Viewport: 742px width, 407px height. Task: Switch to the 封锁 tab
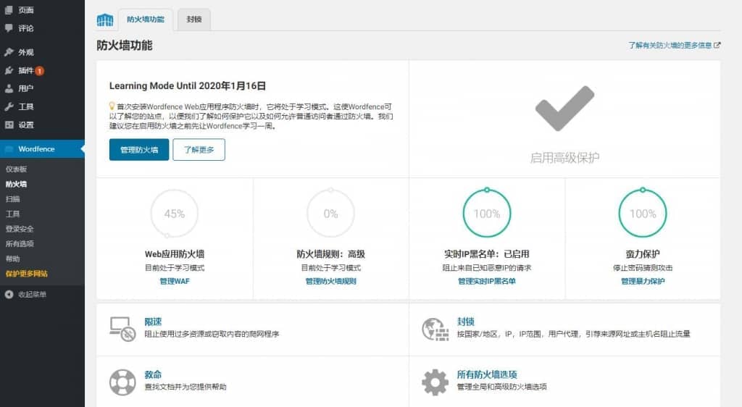[193, 20]
